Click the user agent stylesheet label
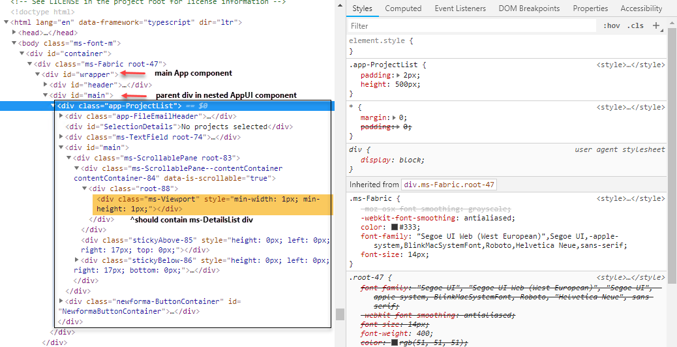 (620, 150)
